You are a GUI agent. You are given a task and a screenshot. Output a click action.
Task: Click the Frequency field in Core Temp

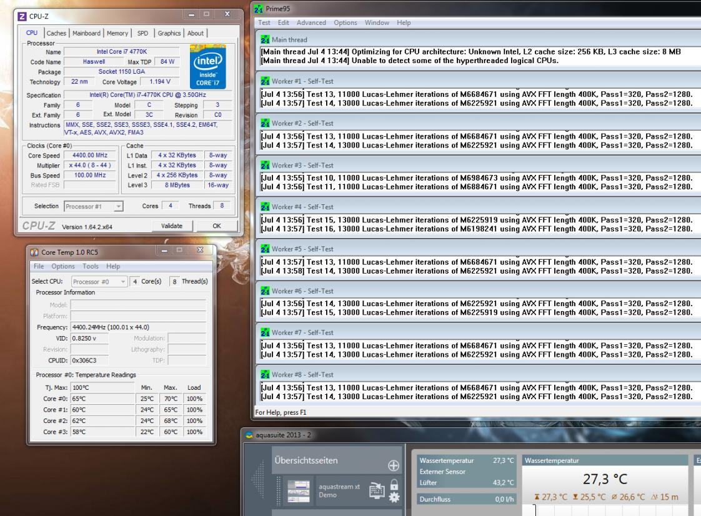point(137,327)
